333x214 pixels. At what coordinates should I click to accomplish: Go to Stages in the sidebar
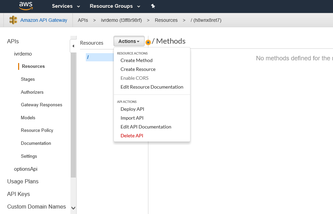[x=28, y=79]
